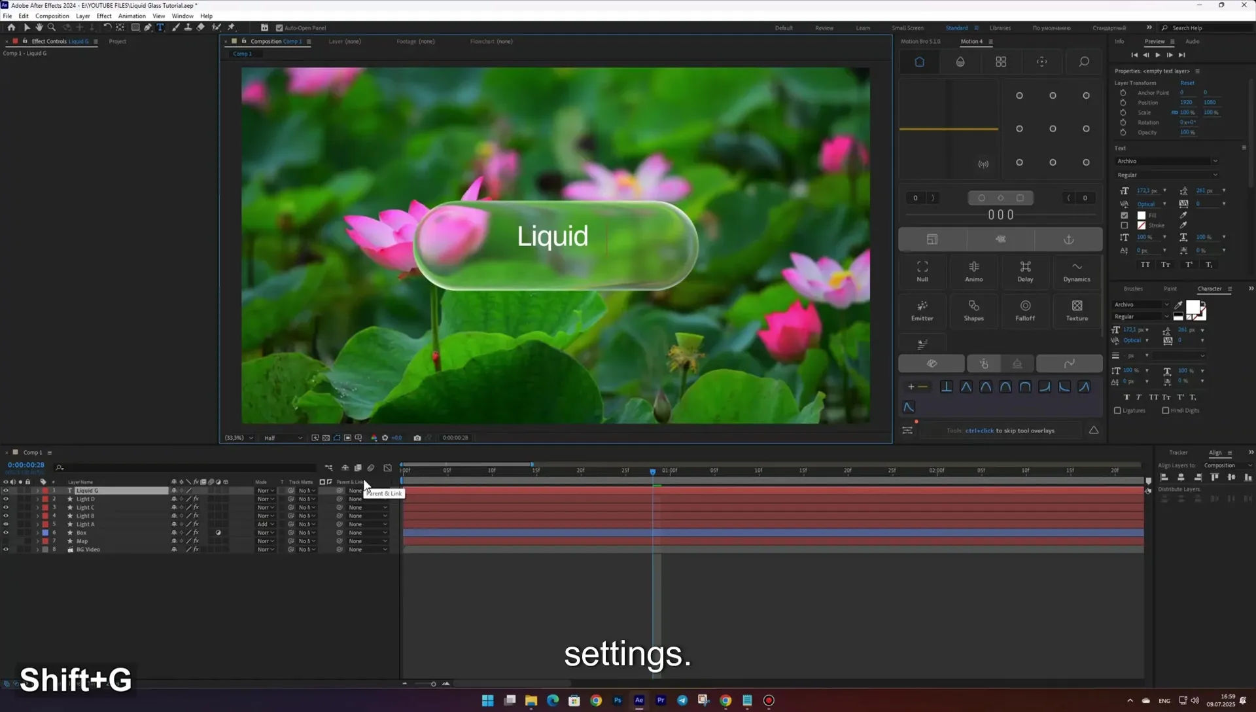Toggle Auto-Open Panel checkbox
The height and width of the screenshot is (712, 1256).
click(279, 28)
